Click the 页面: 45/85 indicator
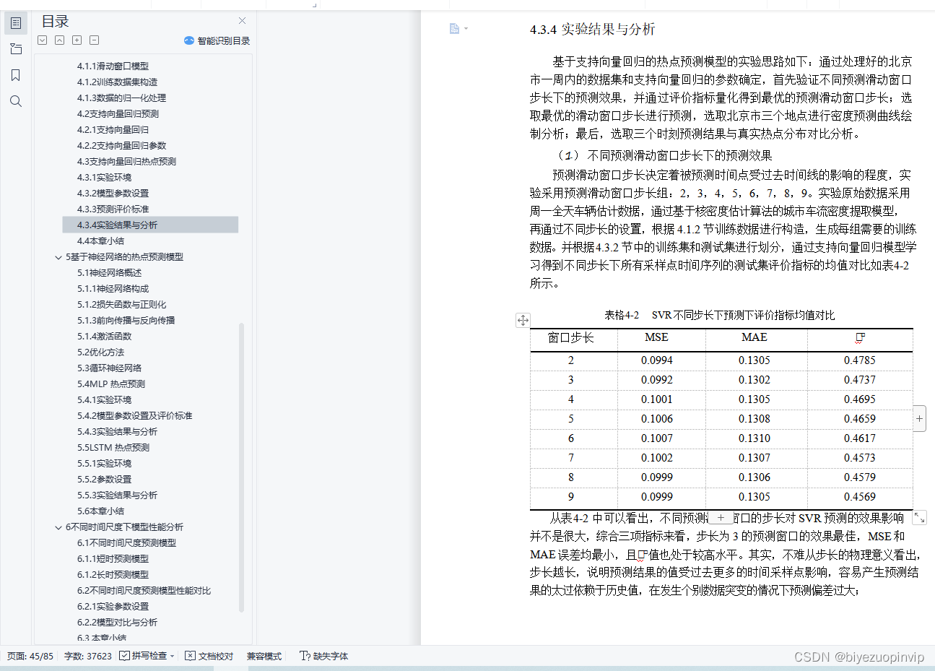This screenshot has width=935, height=671. coord(30,657)
